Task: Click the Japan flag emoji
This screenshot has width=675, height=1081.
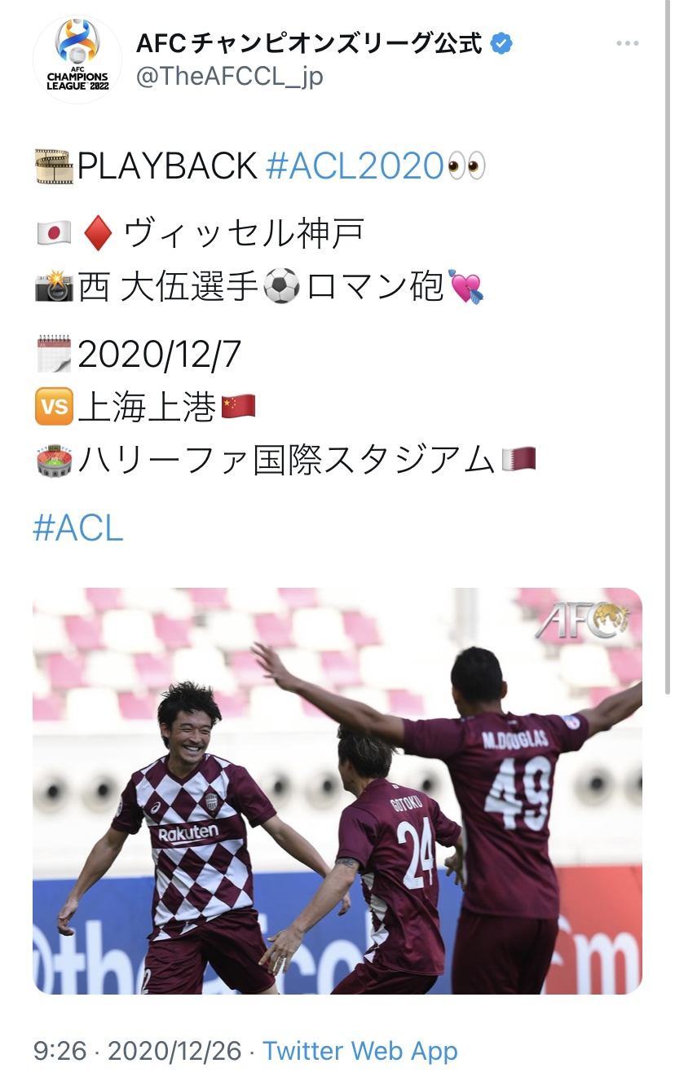Action: (54, 234)
